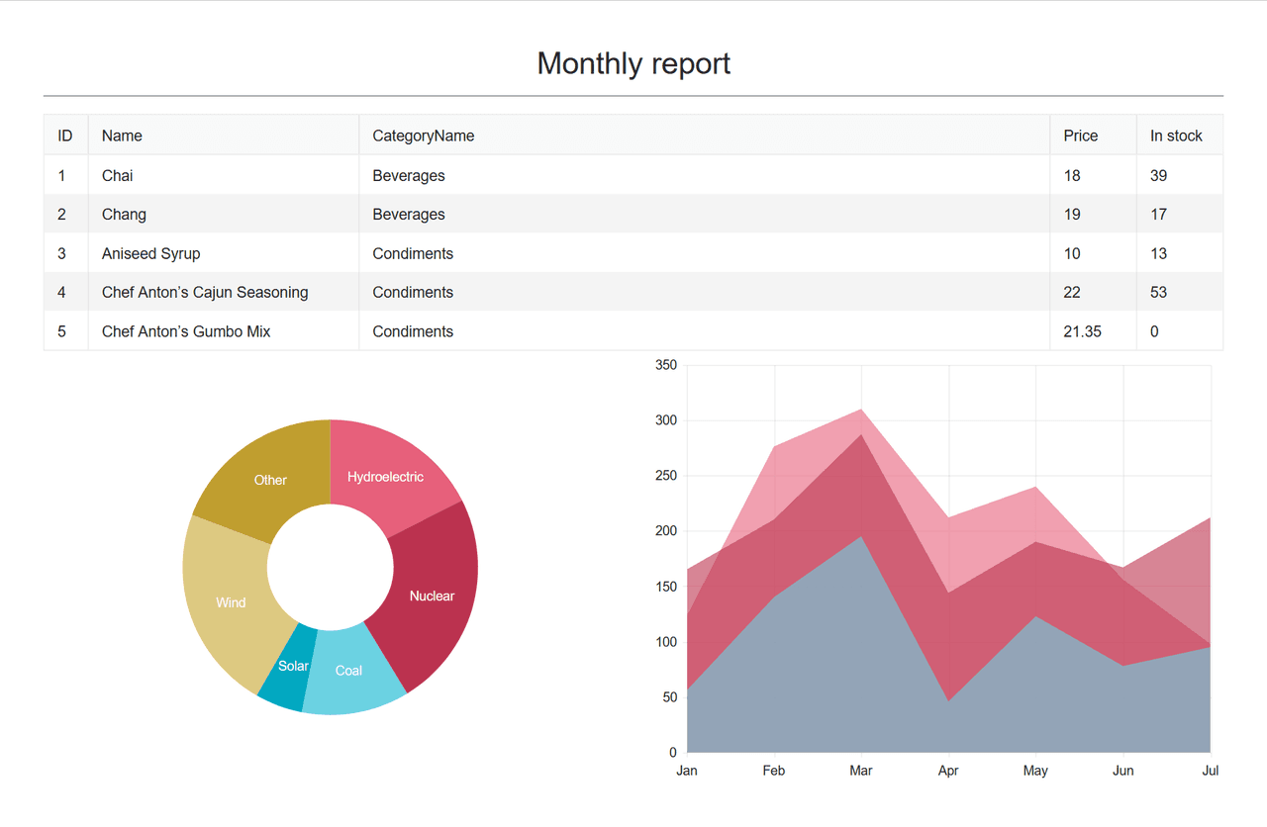Select the Other slice in donut chart

(269, 479)
